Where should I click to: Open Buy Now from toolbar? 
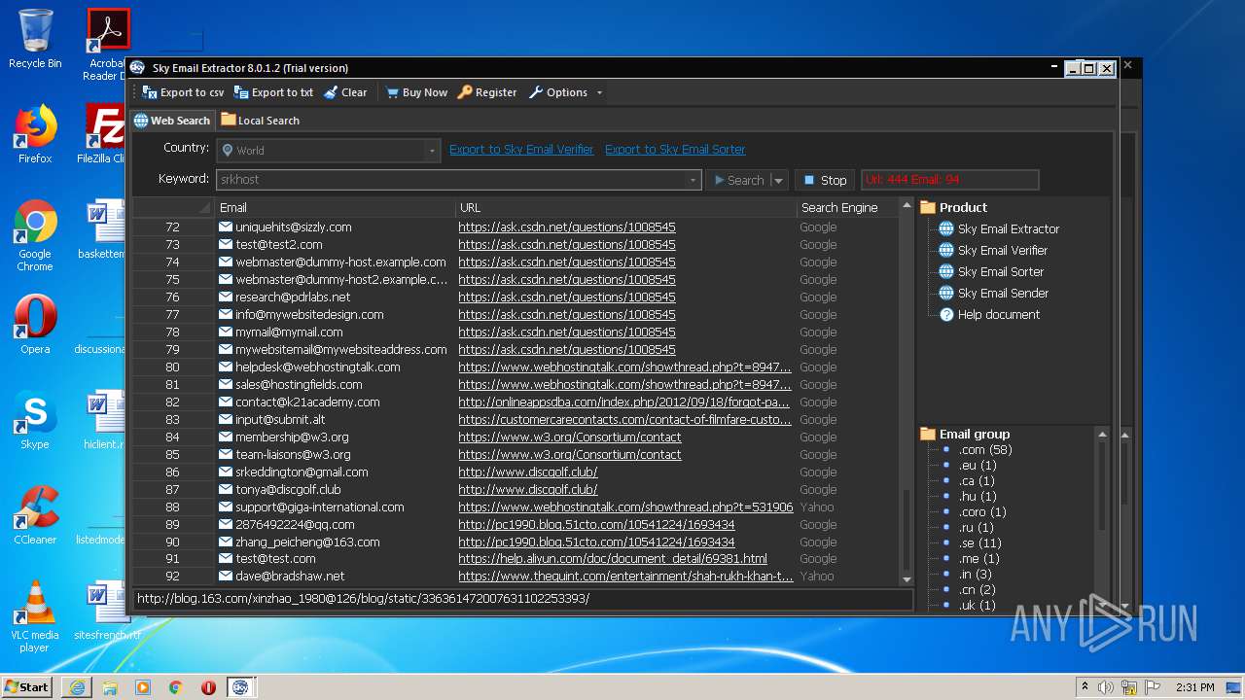tap(416, 92)
